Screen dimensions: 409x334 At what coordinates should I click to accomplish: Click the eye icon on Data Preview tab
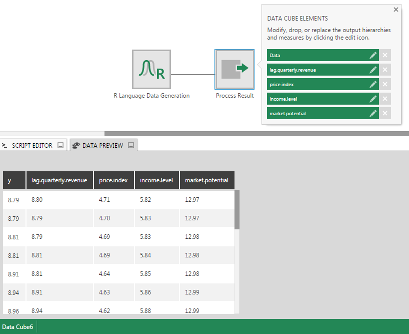point(76,145)
